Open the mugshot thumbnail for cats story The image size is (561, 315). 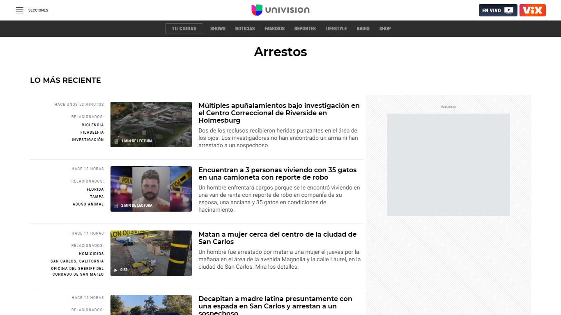click(151, 189)
